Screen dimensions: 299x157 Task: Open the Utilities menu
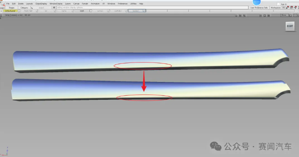(133, 4)
